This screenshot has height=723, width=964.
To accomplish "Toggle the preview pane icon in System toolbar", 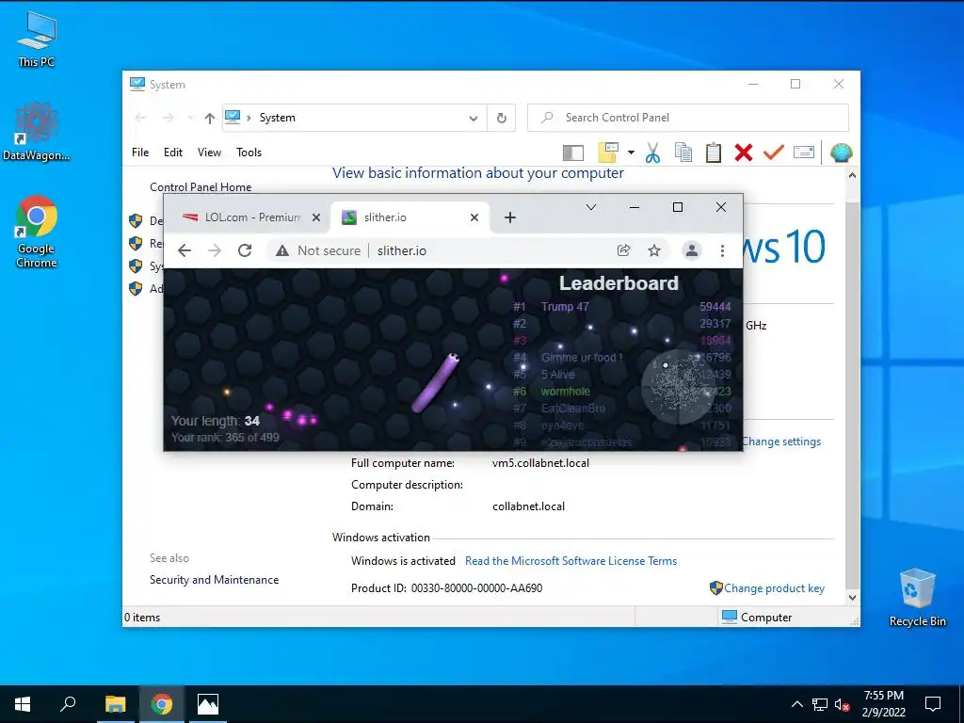I will click(x=573, y=153).
